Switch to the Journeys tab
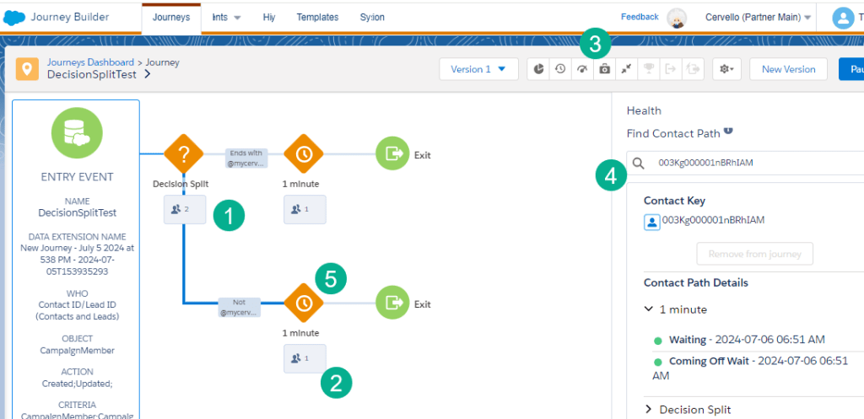The width and height of the screenshot is (864, 419). [x=170, y=18]
